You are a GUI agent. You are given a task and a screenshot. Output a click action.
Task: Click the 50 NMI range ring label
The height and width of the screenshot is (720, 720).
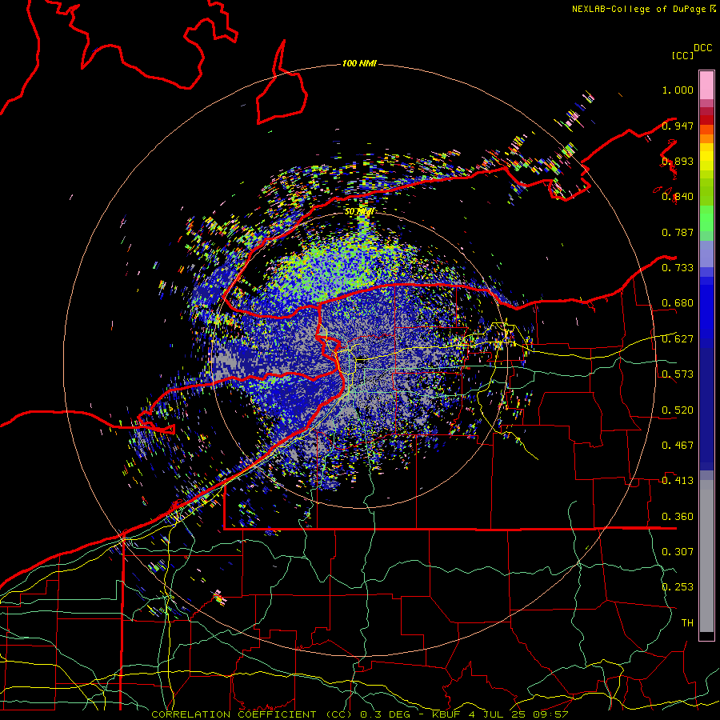(x=359, y=212)
